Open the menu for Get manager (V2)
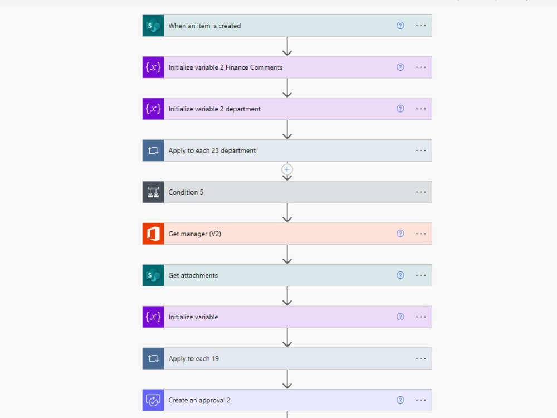557x418 pixels. tap(421, 234)
